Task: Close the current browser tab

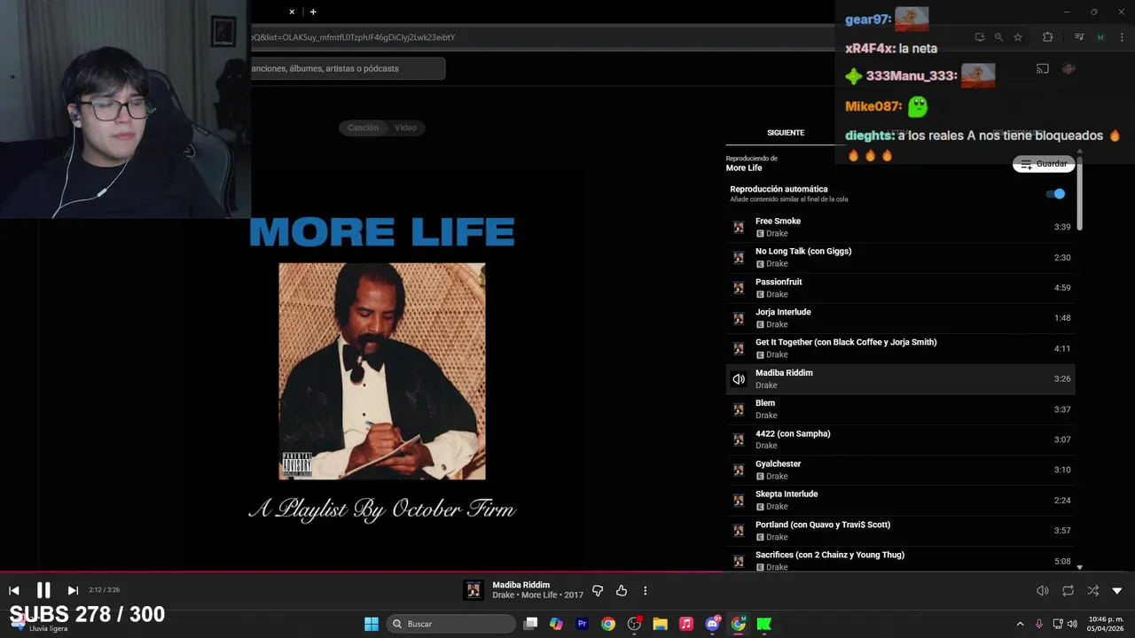Action: click(292, 12)
